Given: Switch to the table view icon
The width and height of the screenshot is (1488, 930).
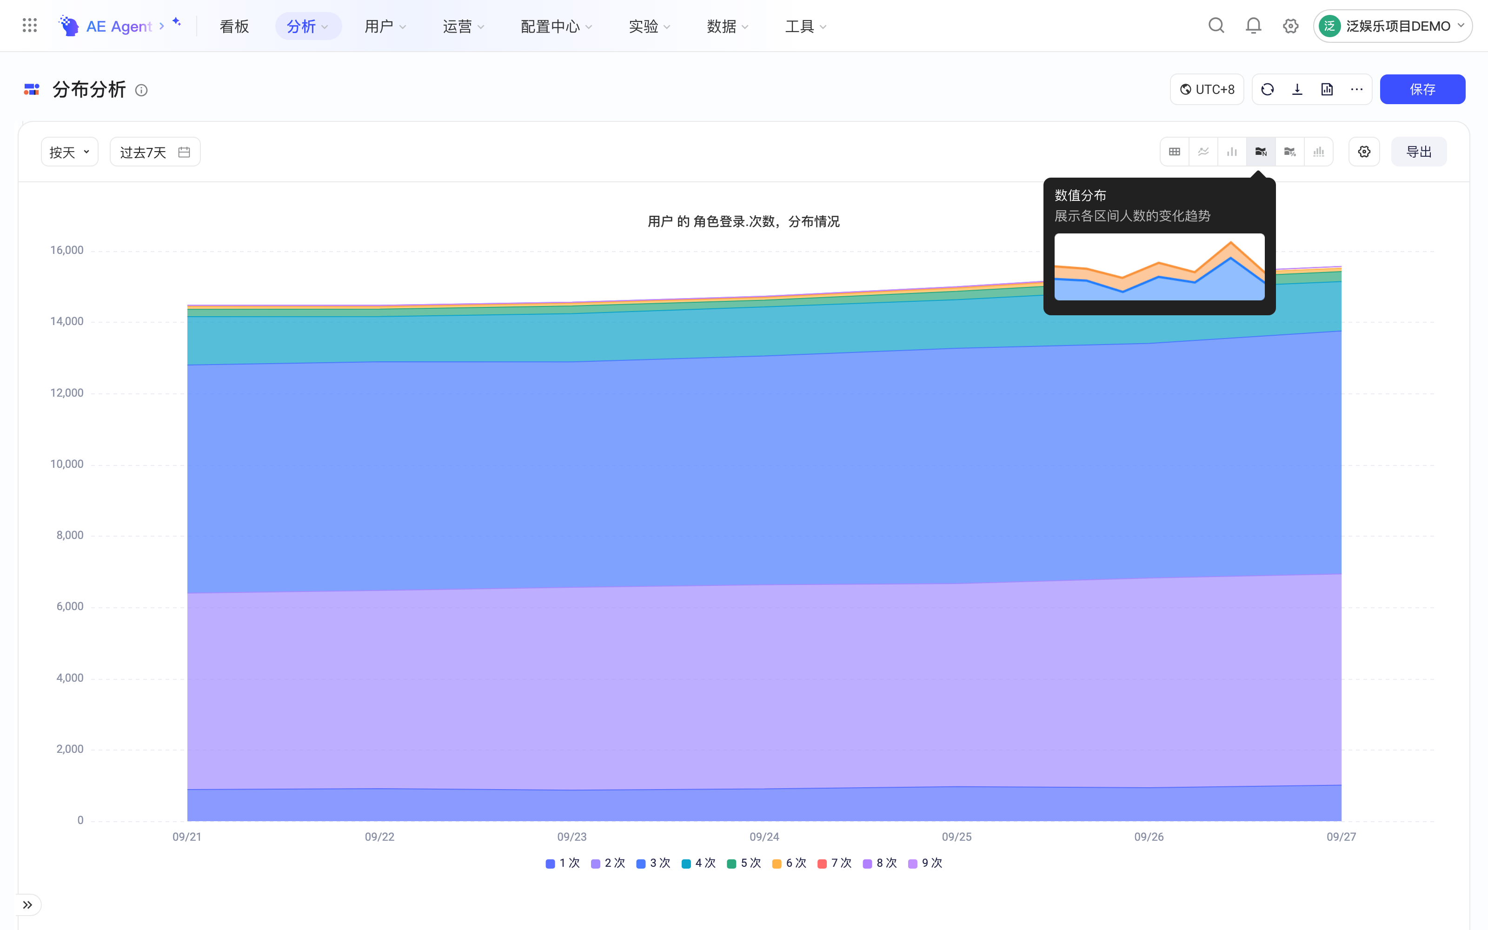Looking at the screenshot, I should tap(1175, 152).
